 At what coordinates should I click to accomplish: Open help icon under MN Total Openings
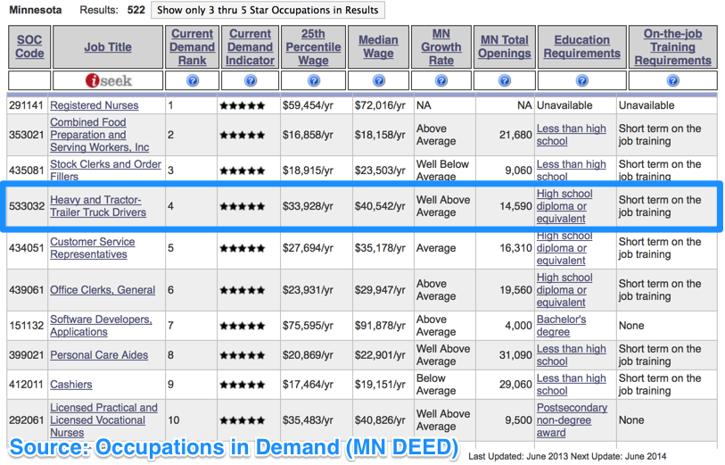pos(505,80)
